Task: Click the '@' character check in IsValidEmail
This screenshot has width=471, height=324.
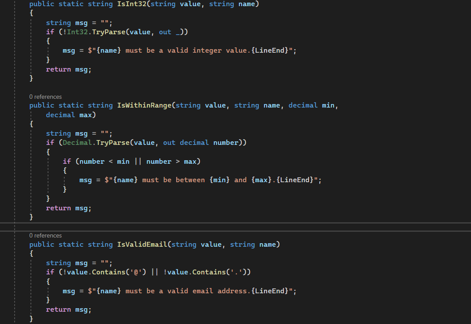Action: pos(136,272)
